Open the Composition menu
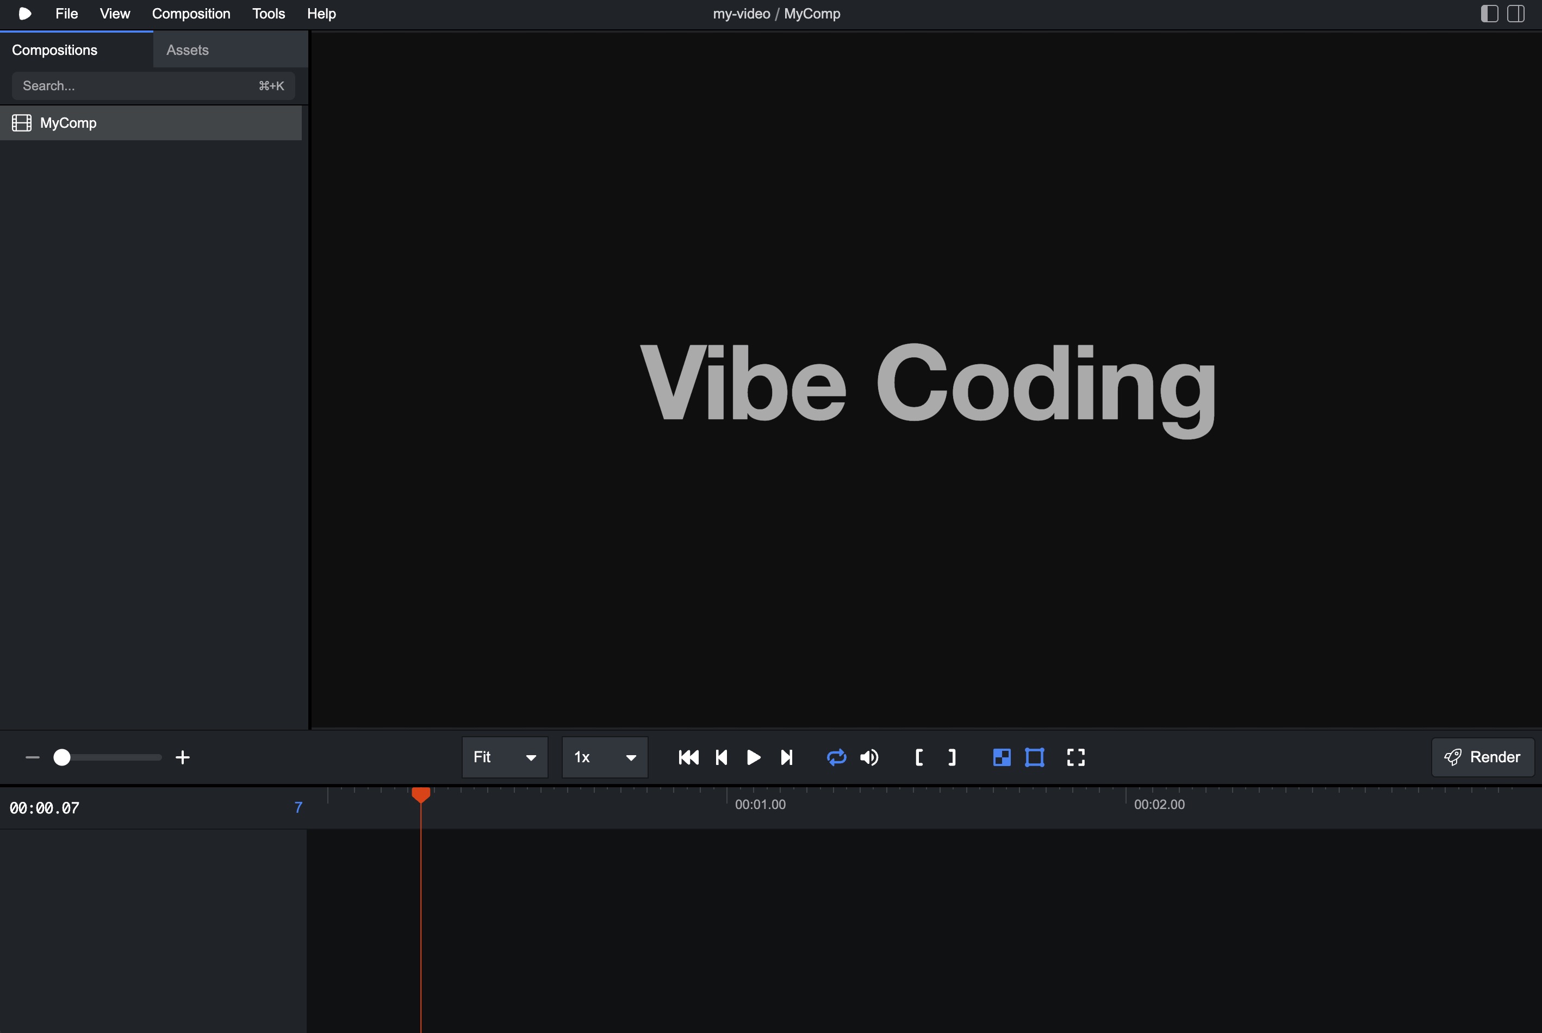Viewport: 1542px width, 1033px height. (x=191, y=13)
